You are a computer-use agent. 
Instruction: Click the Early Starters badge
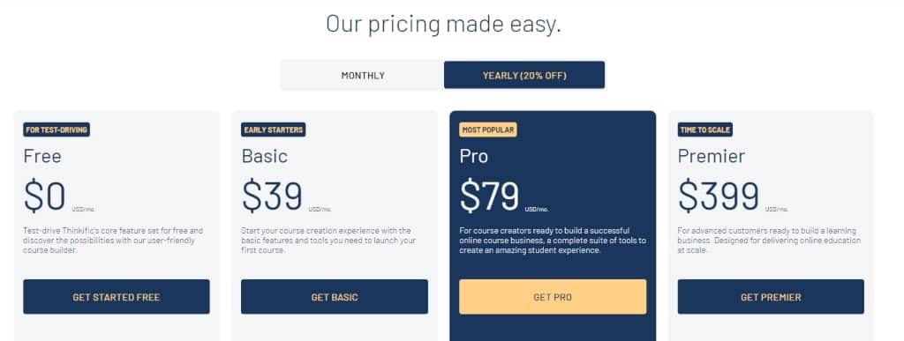coord(274,130)
